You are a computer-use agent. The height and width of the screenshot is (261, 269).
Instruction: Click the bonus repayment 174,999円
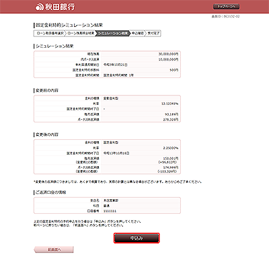point(171,167)
